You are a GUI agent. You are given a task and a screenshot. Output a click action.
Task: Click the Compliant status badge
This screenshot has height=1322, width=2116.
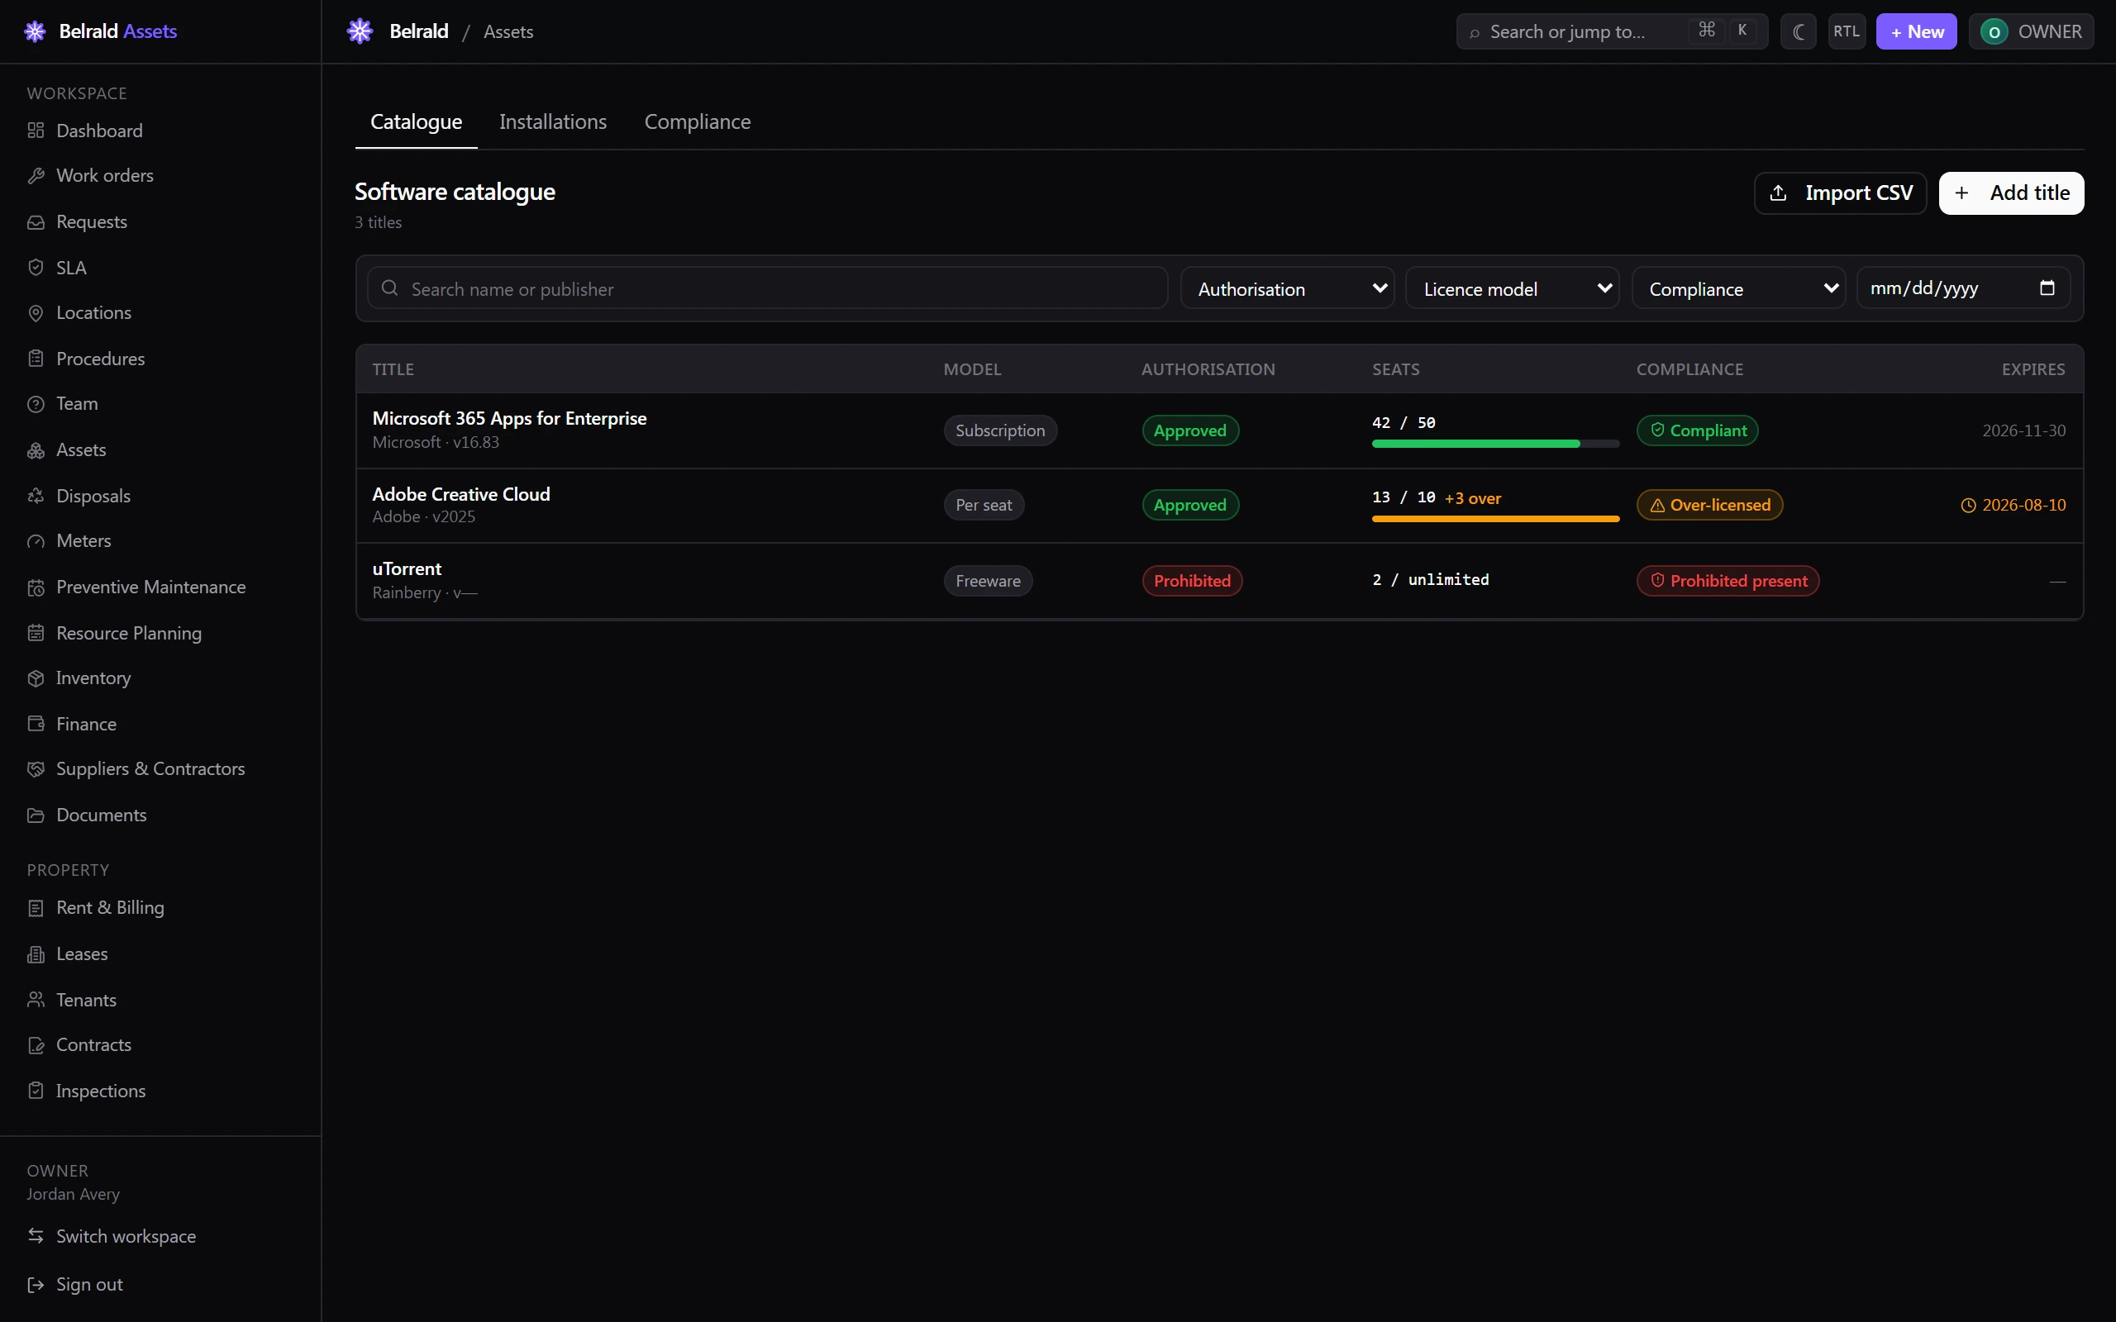[1697, 430]
